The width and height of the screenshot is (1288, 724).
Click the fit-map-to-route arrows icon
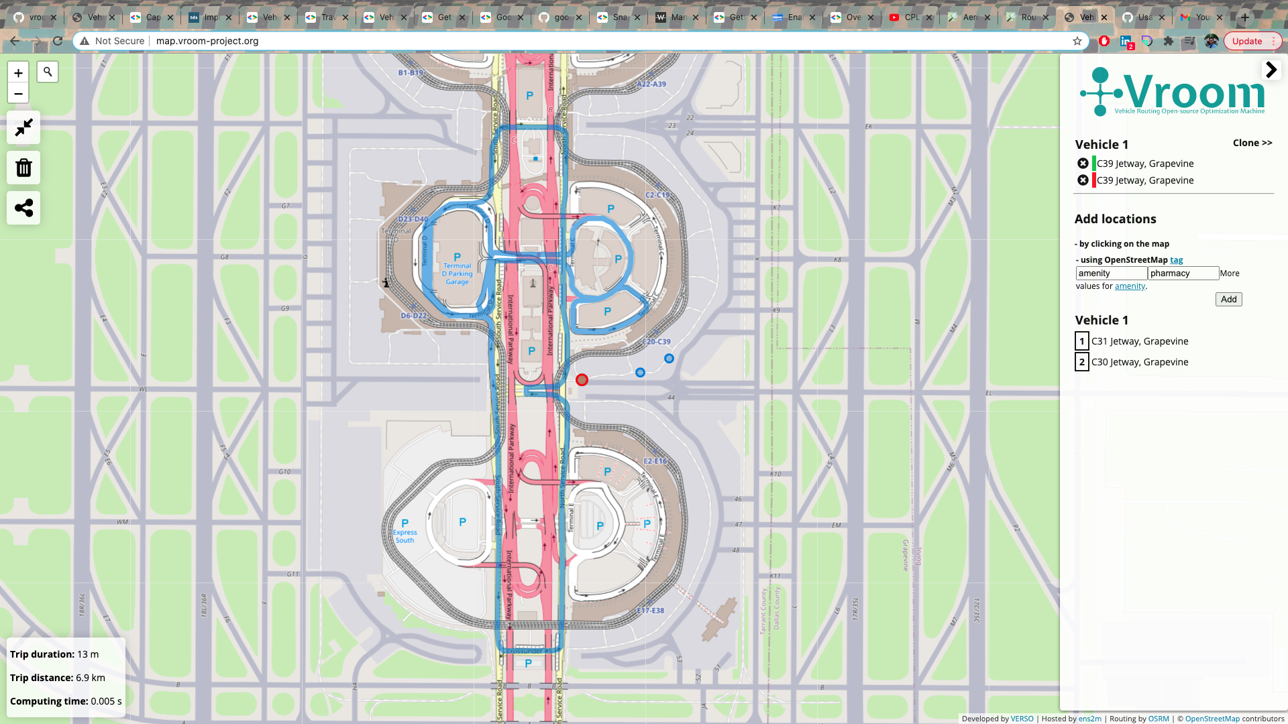click(x=23, y=127)
